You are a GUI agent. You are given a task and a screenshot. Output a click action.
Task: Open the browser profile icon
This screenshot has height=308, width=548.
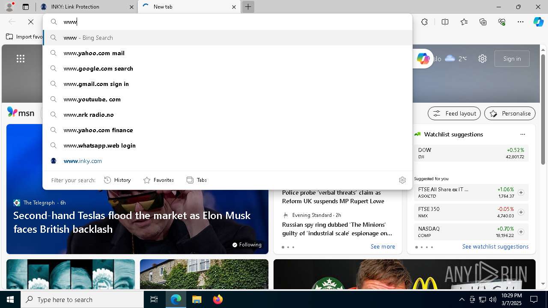(9, 6)
